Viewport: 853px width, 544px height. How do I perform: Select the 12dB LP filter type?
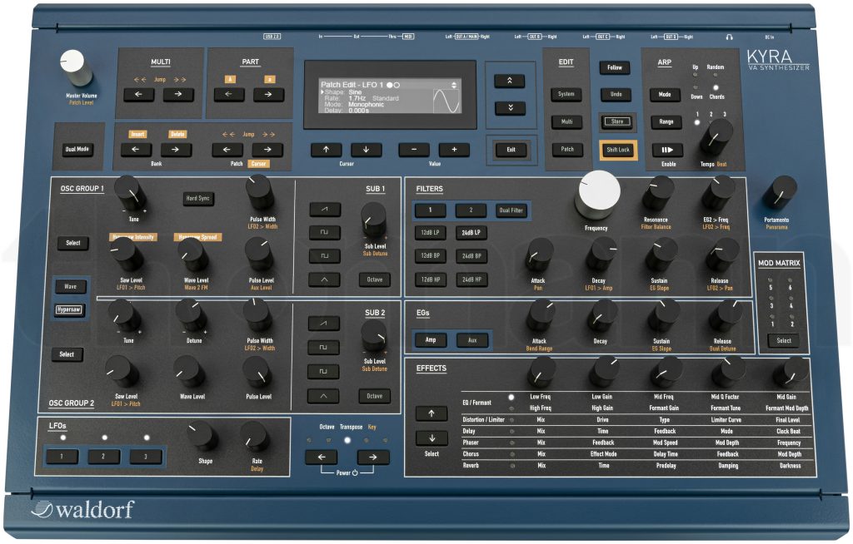(x=431, y=233)
